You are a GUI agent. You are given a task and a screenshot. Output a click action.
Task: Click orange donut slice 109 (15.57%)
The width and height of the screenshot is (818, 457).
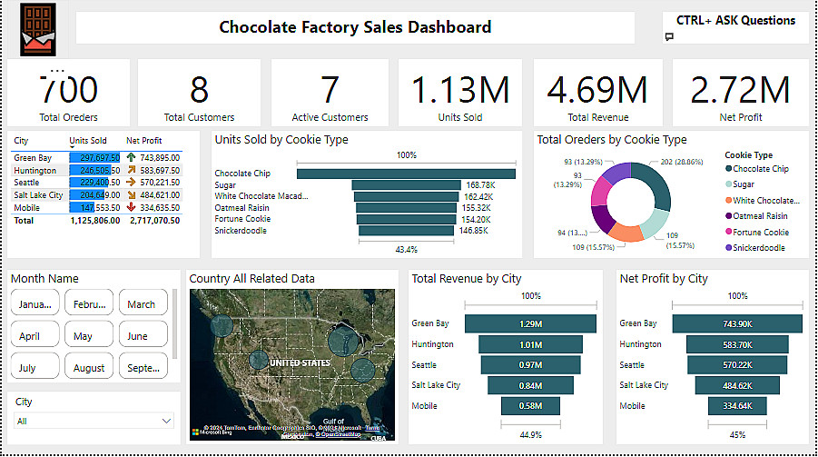627,233
